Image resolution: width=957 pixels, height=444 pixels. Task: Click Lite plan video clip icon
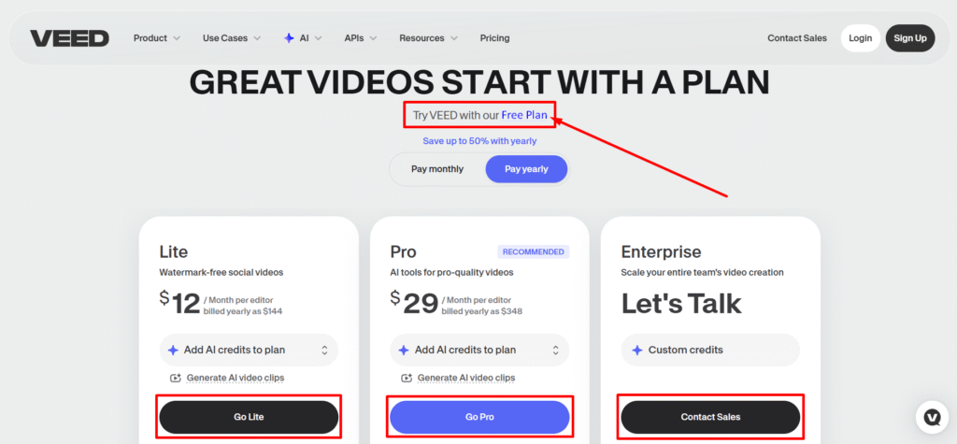175,378
